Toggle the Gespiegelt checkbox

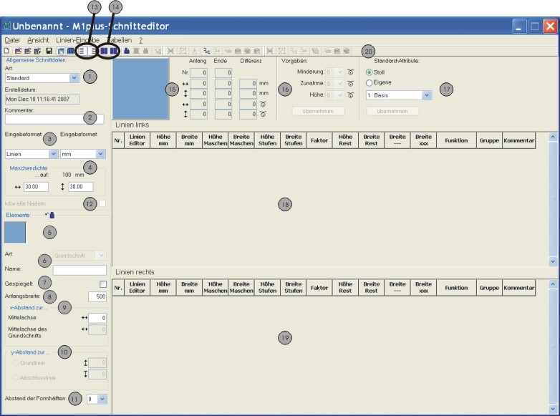(x=102, y=284)
